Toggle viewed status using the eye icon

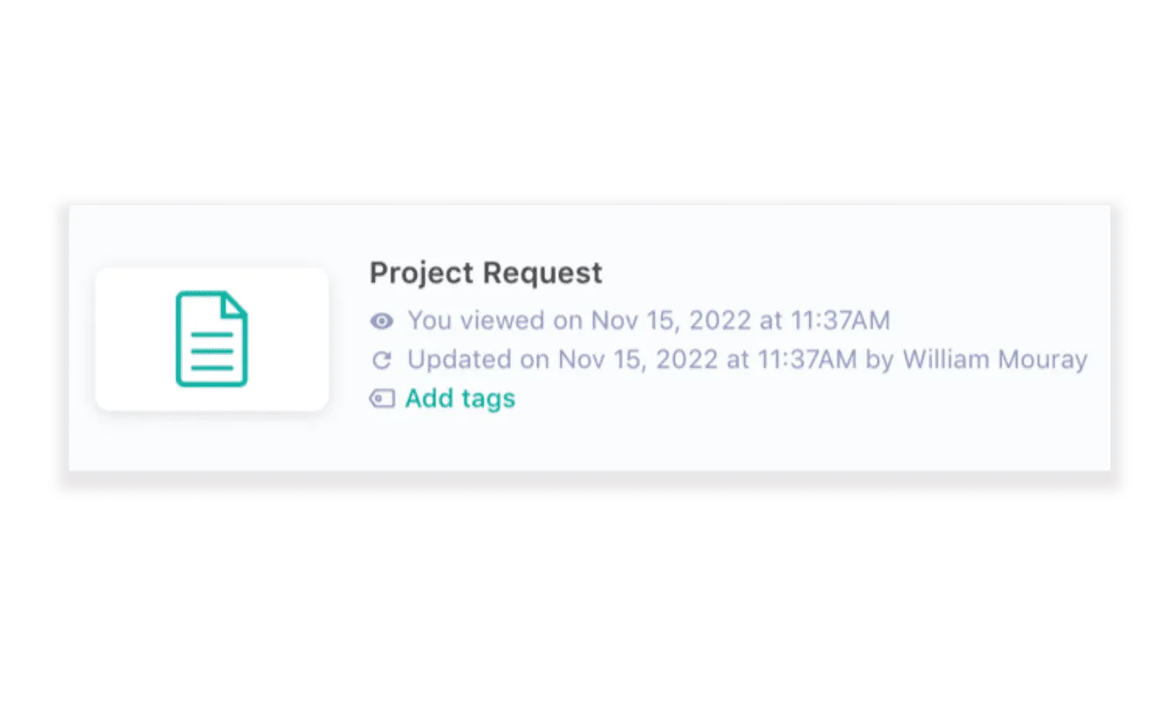pos(380,321)
